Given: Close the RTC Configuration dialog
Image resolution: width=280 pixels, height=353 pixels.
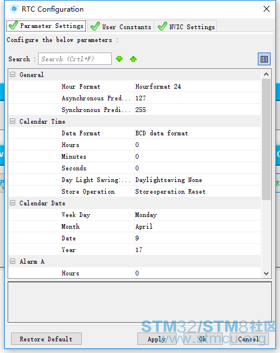Looking at the screenshot, I should point(267,9).
